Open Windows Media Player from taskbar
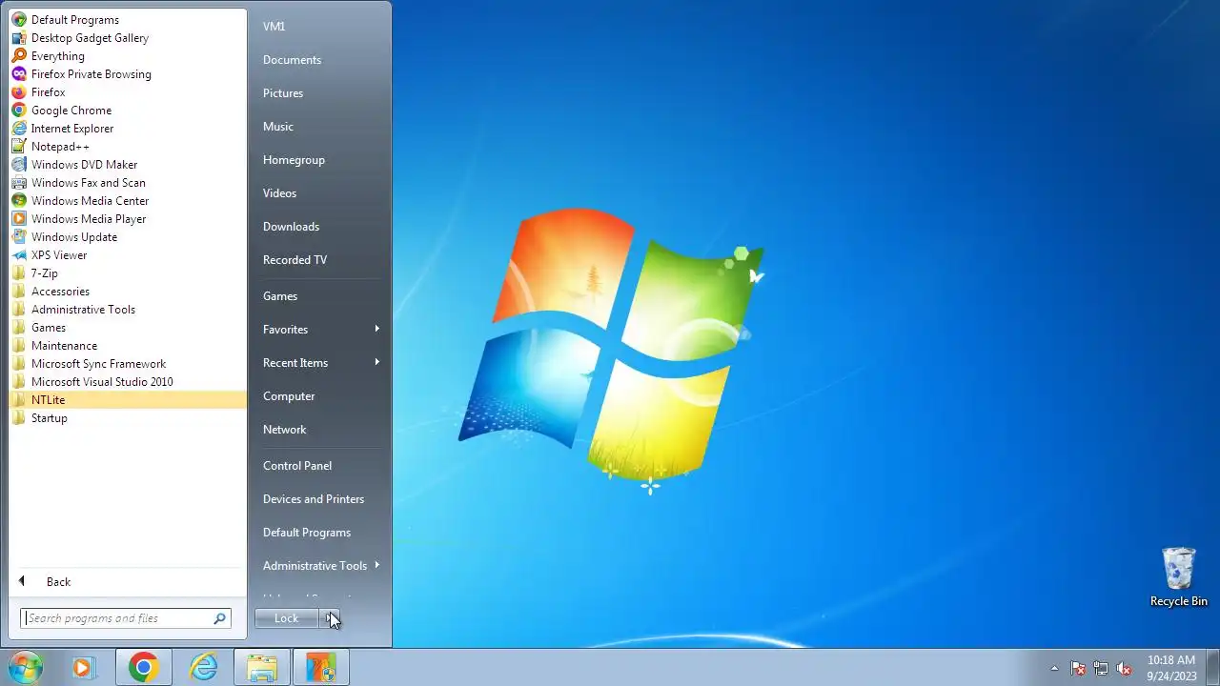This screenshot has width=1220, height=686. [83, 668]
